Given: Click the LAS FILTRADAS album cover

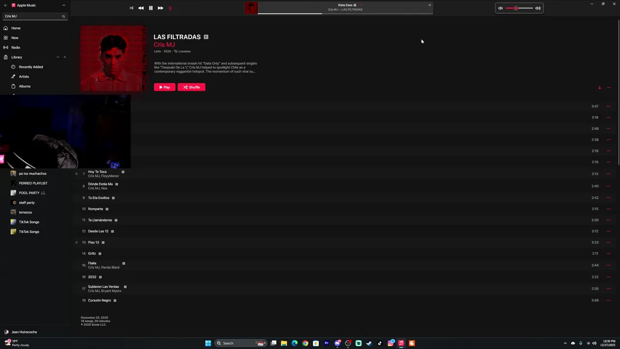Looking at the screenshot, I should [x=113, y=59].
